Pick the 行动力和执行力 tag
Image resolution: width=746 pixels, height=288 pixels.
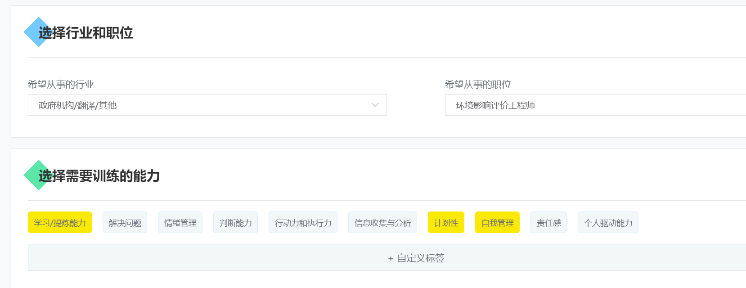pyautogui.click(x=303, y=223)
